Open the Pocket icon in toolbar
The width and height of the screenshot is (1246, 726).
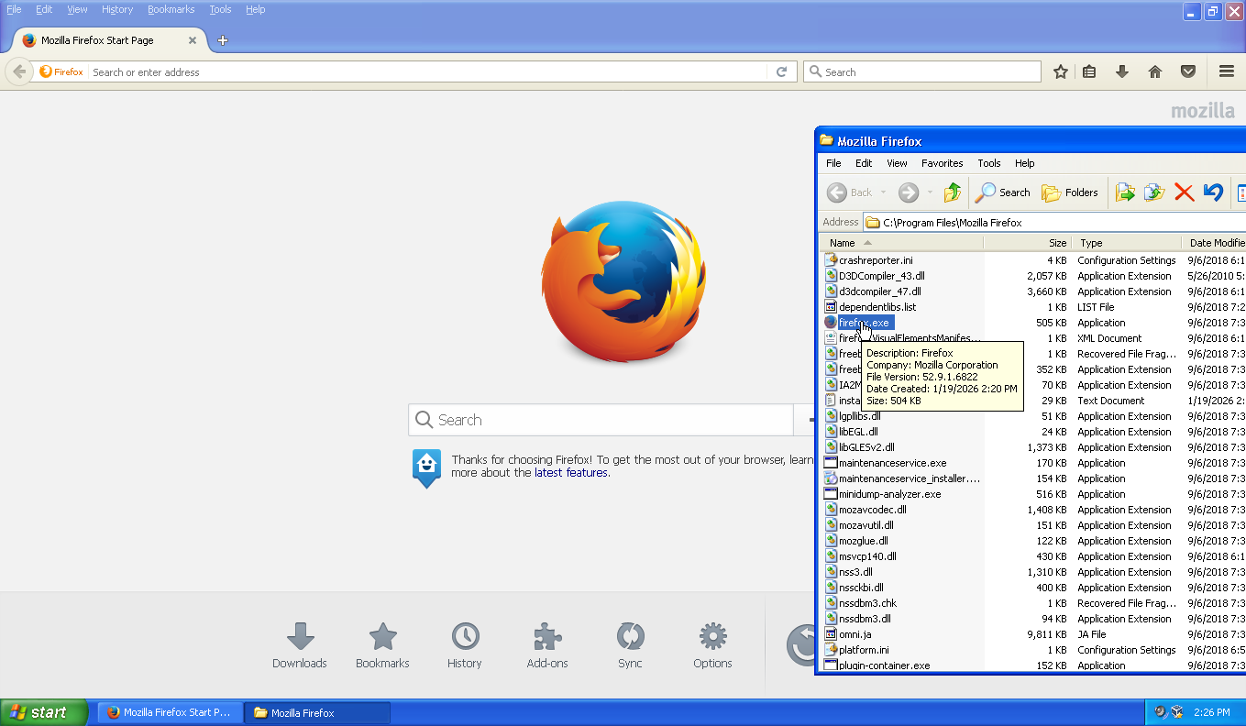(1187, 71)
